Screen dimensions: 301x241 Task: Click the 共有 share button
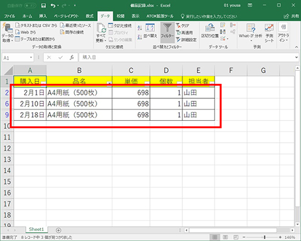292,16
